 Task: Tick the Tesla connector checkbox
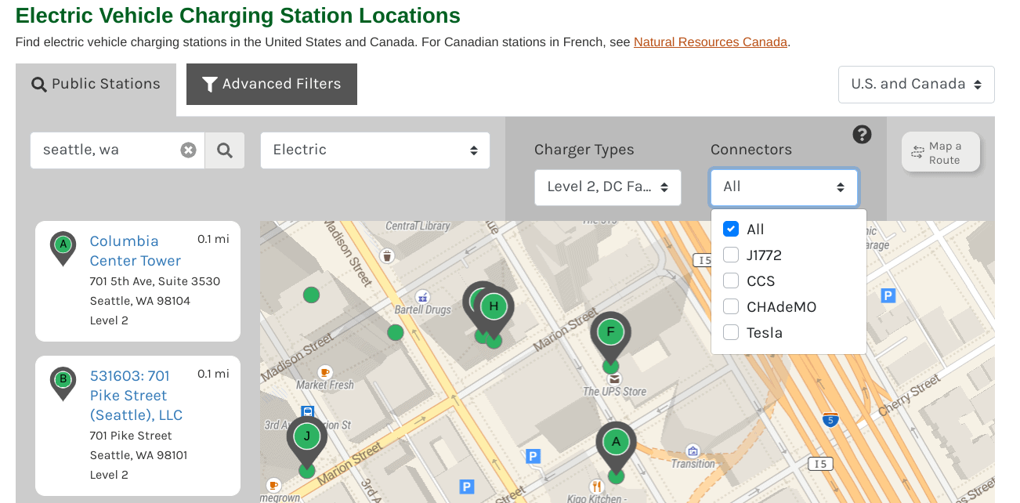pos(731,332)
